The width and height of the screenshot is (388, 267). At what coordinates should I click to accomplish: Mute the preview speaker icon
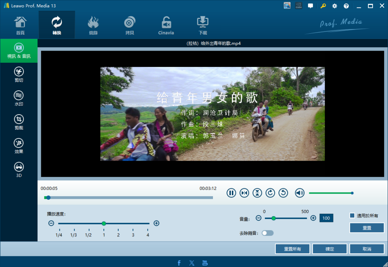point(300,193)
